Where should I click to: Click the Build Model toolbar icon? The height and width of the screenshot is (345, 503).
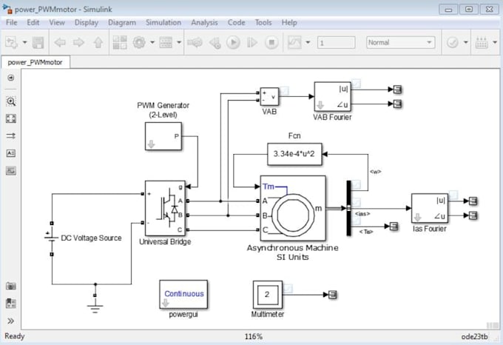tap(482, 42)
